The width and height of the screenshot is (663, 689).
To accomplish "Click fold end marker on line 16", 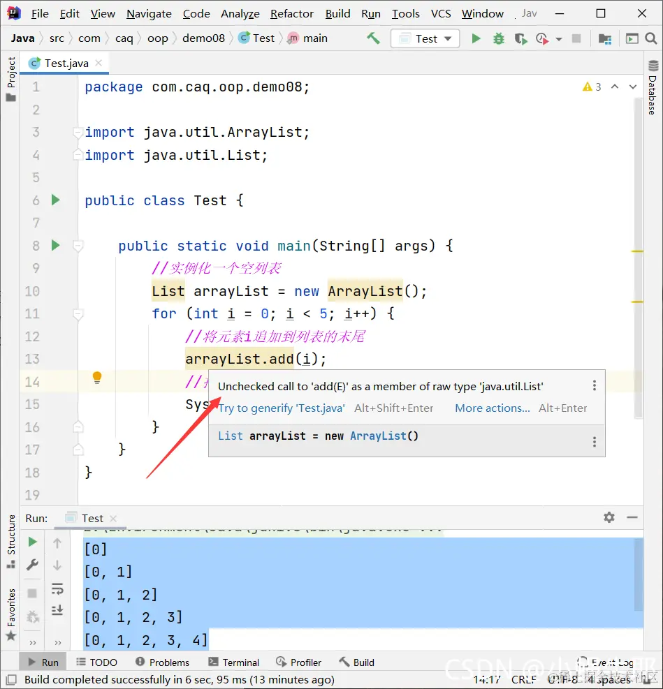I will click(x=78, y=427).
